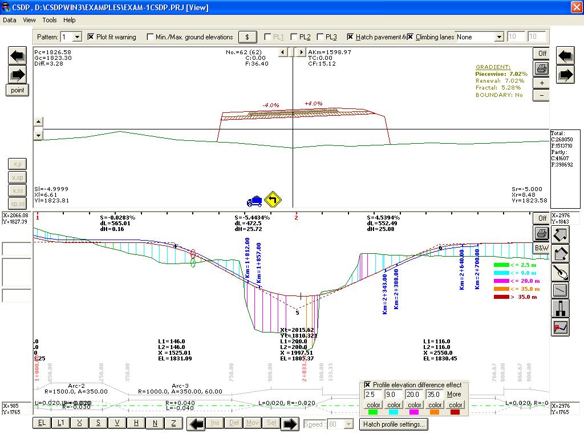Viewport: 584px width, 438px height.
Task: Print the cross-section view
Action: (542, 68)
